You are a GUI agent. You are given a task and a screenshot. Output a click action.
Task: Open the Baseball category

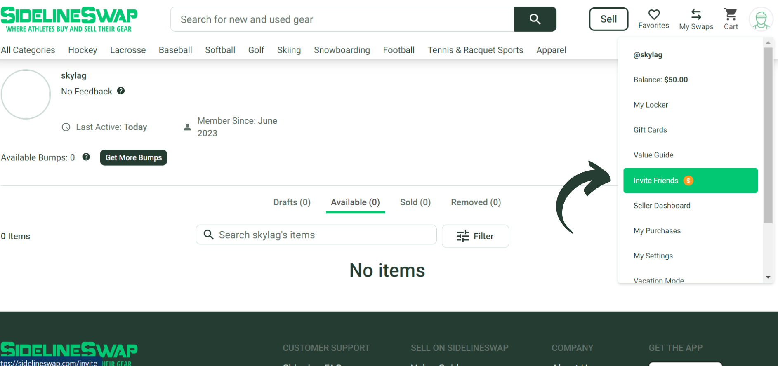coord(175,50)
